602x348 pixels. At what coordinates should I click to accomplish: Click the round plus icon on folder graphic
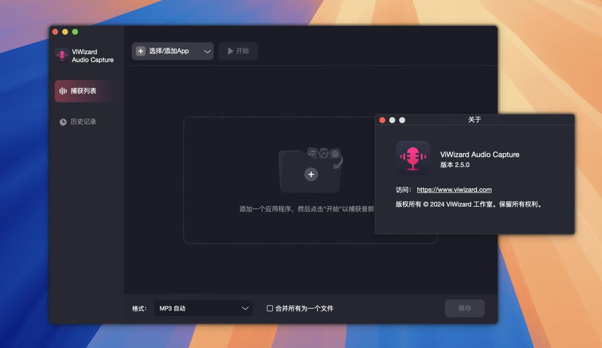[311, 175]
